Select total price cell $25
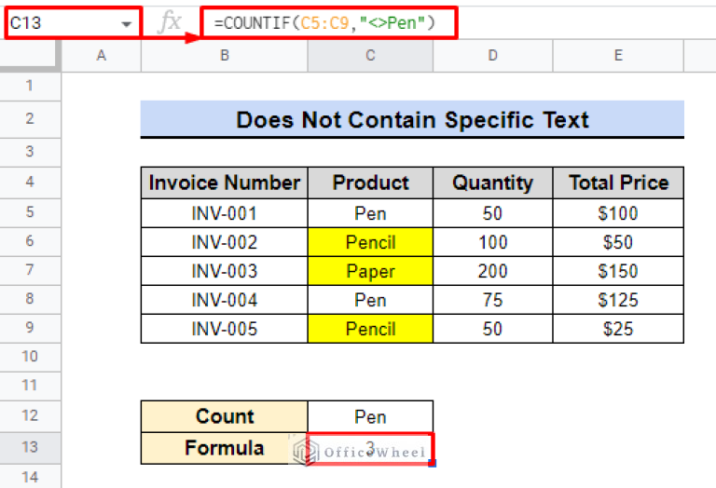Image resolution: width=716 pixels, height=488 pixels. click(618, 329)
